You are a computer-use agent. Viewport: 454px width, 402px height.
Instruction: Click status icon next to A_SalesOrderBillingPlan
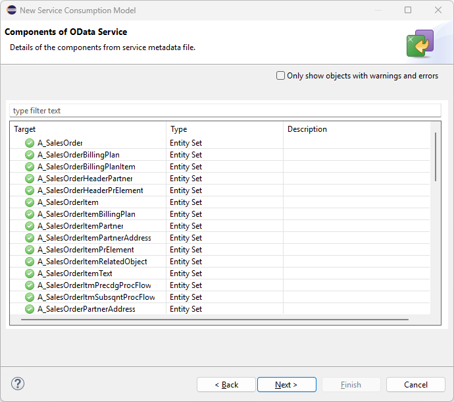point(30,155)
